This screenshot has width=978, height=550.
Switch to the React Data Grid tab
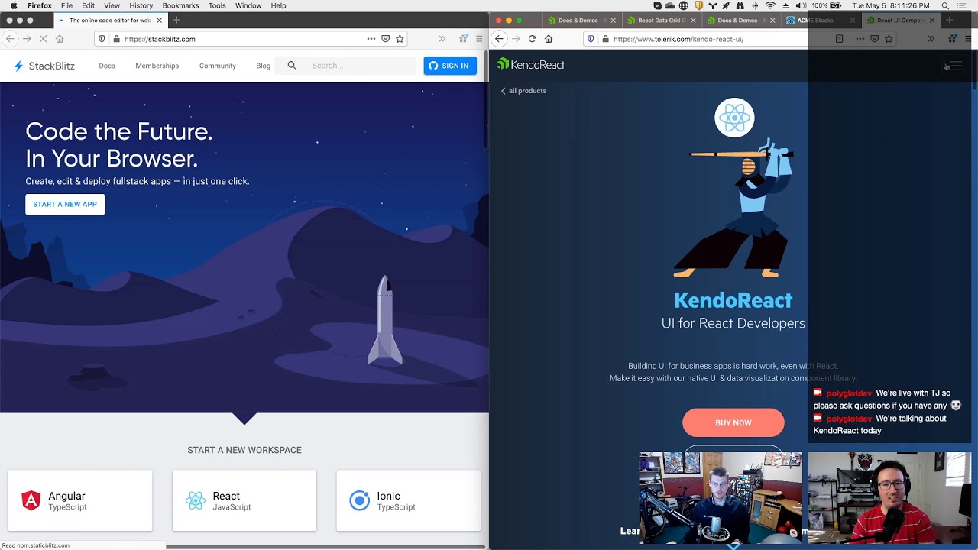tap(662, 21)
